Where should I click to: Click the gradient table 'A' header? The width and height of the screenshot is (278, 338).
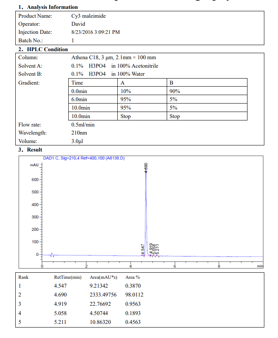point(123,83)
